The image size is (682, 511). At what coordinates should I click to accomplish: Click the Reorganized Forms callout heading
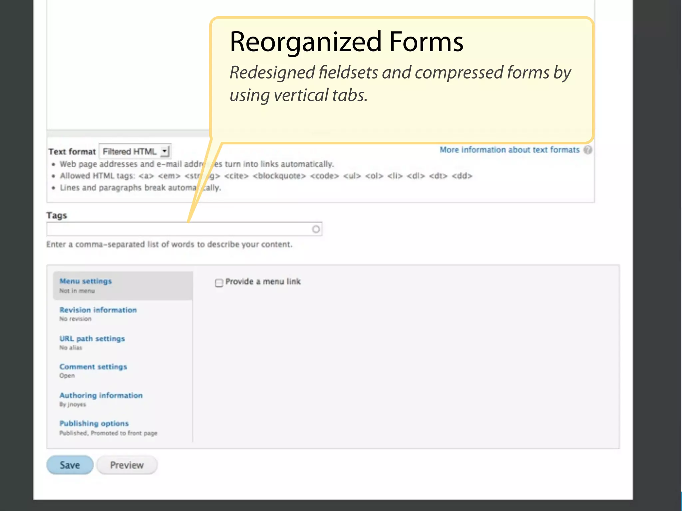[346, 42]
